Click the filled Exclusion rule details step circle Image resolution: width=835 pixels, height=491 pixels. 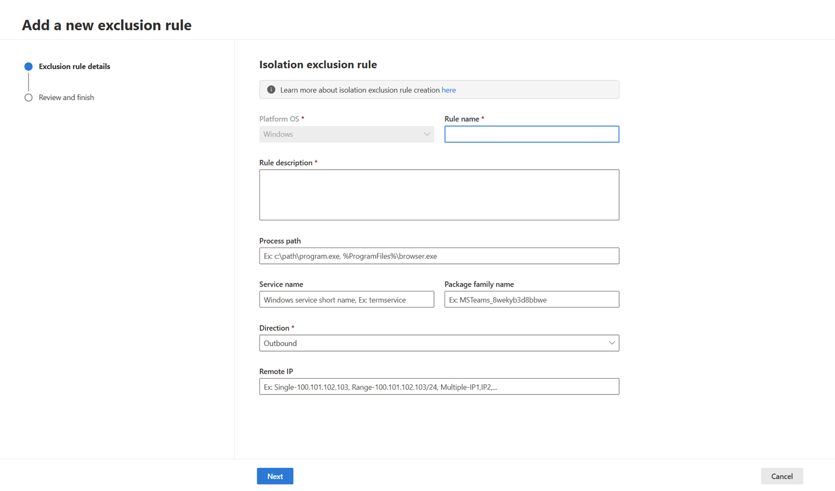click(29, 67)
